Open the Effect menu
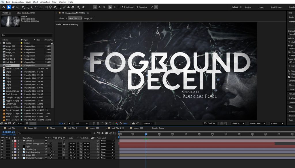Image resolution: width=295 pixels, height=168 pixels. point(35,2)
